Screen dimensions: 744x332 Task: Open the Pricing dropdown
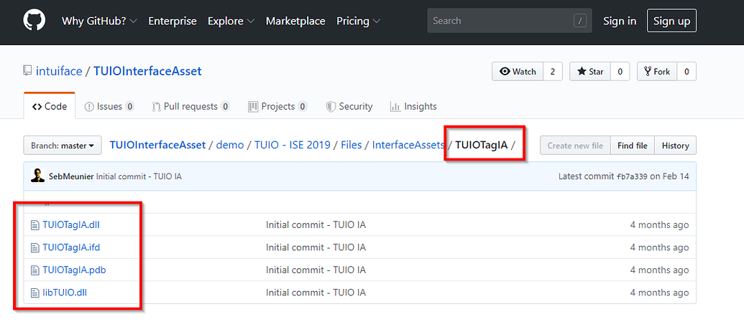point(358,21)
